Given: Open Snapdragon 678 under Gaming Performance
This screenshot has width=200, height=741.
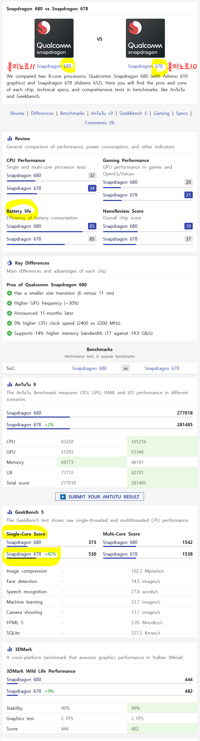Looking at the screenshot, I should click(120, 195).
